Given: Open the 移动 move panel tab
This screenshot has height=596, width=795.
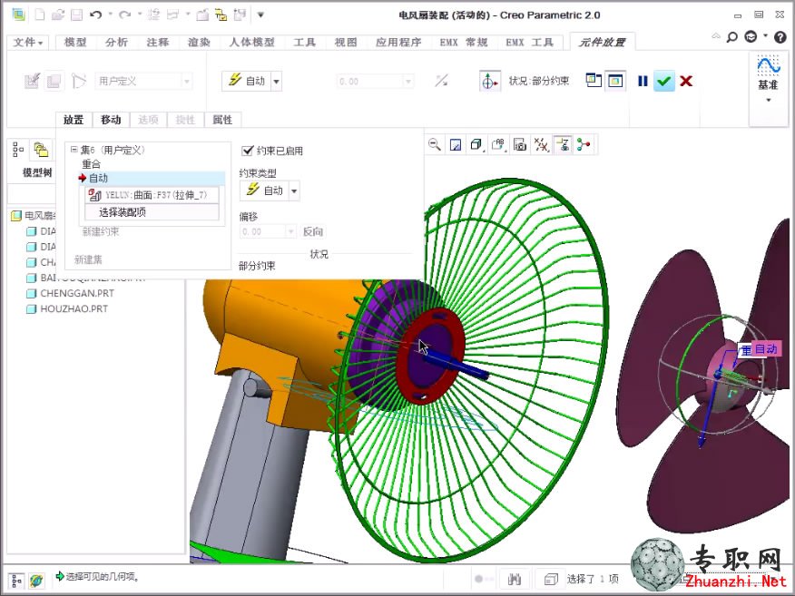Looking at the screenshot, I should pos(111,120).
